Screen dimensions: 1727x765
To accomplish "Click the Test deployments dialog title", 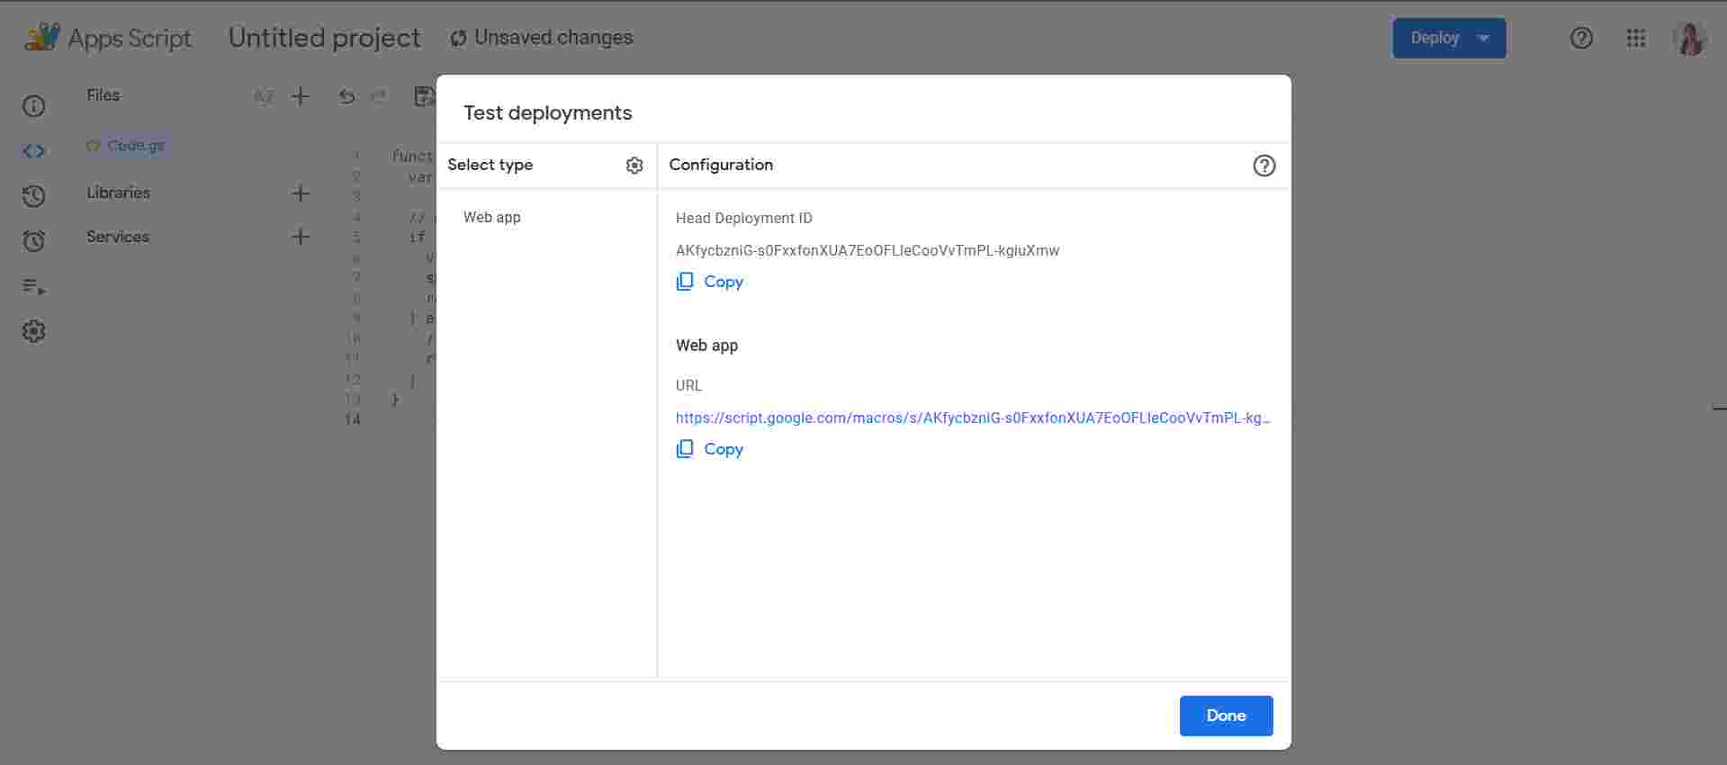I will [x=548, y=112].
